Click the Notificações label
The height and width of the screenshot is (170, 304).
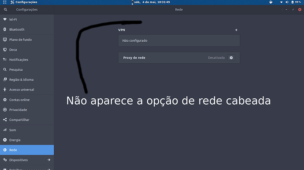[x=19, y=60]
